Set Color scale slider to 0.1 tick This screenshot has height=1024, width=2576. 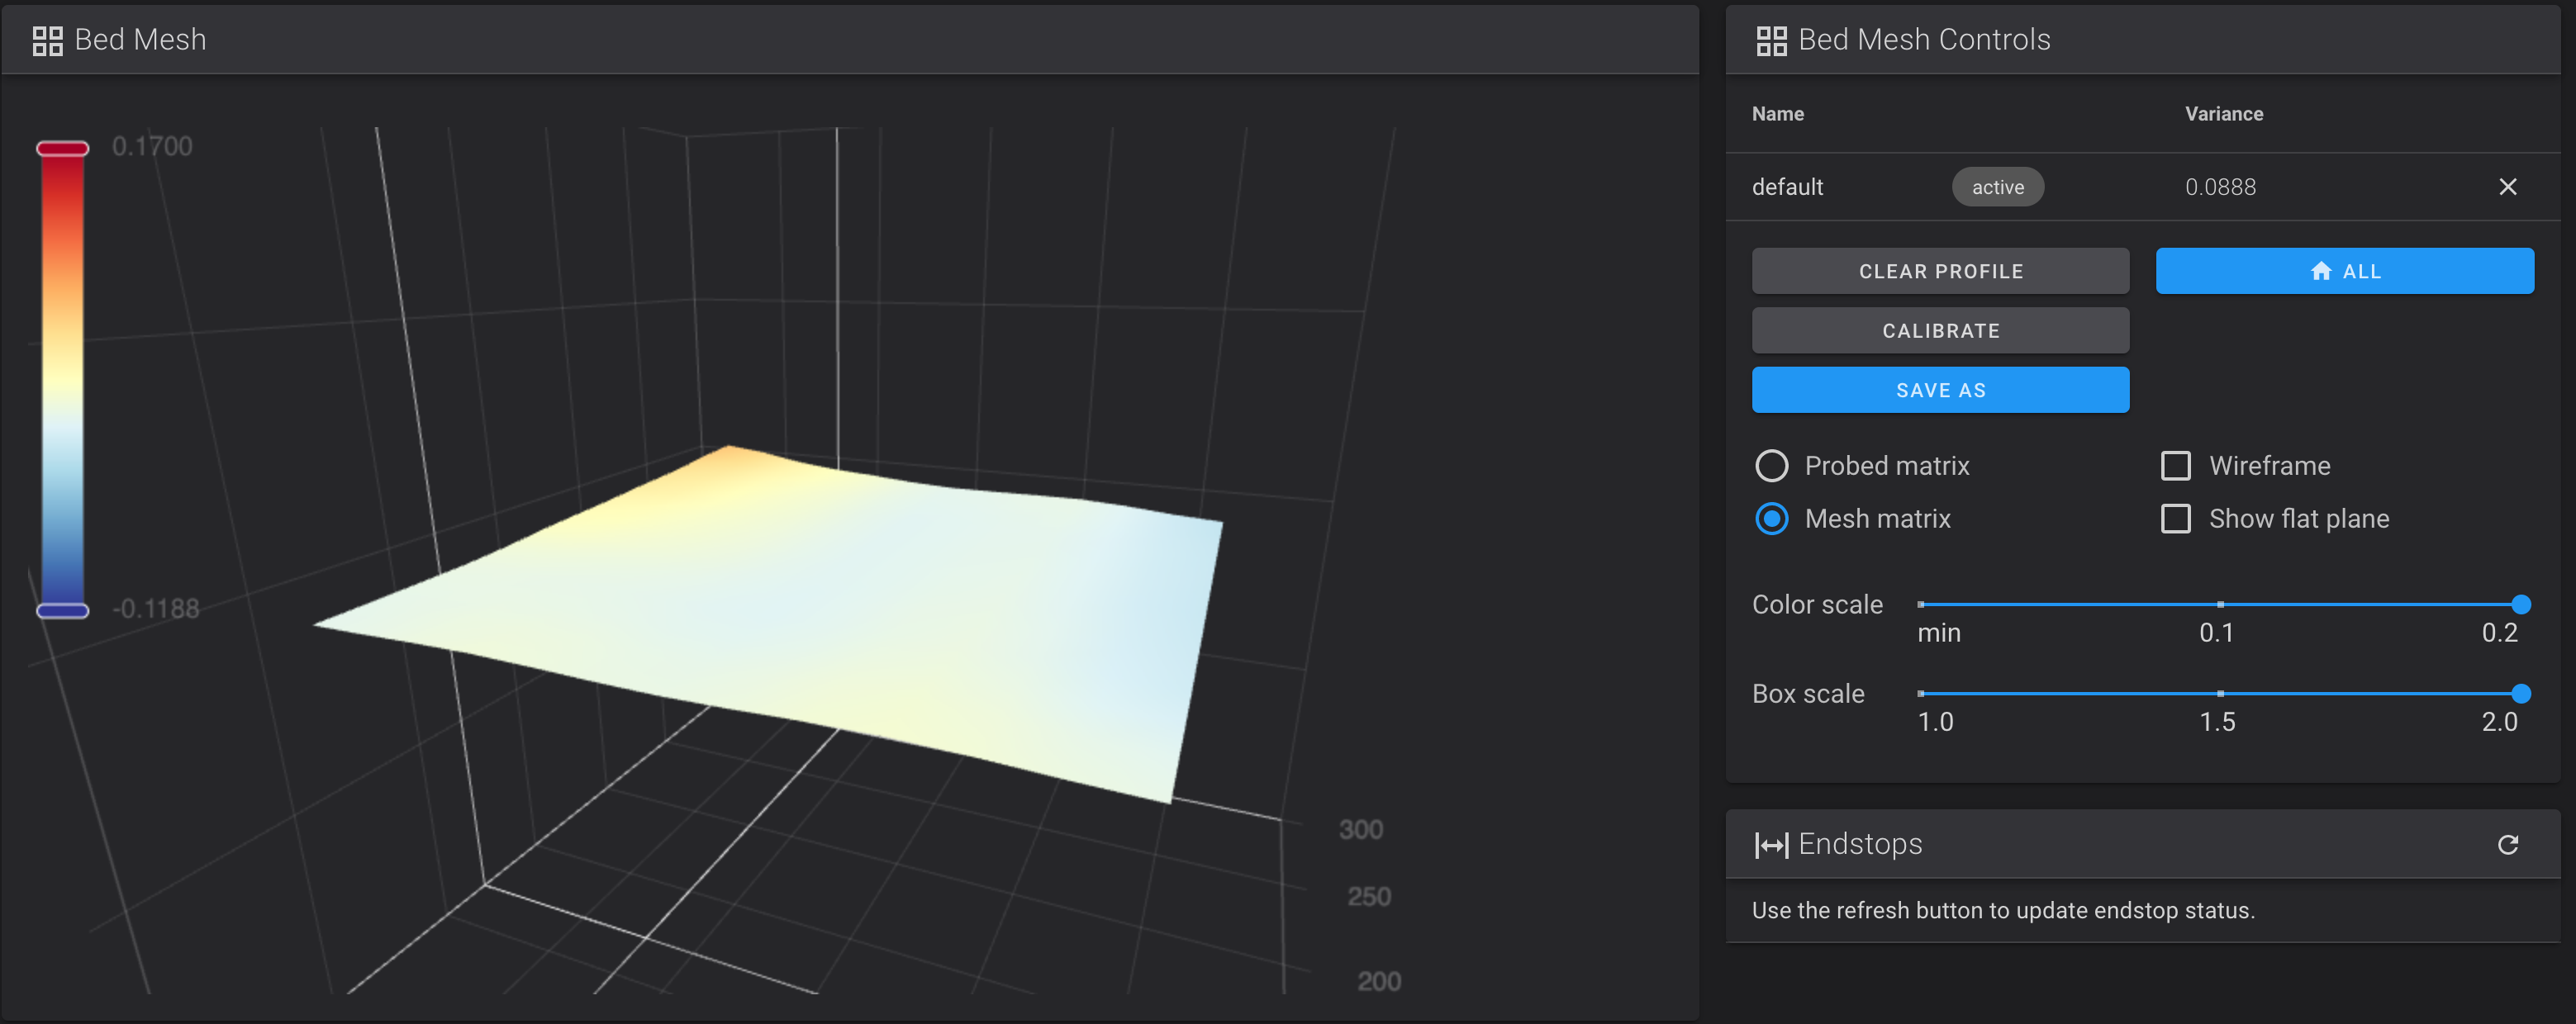[2220, 604]
